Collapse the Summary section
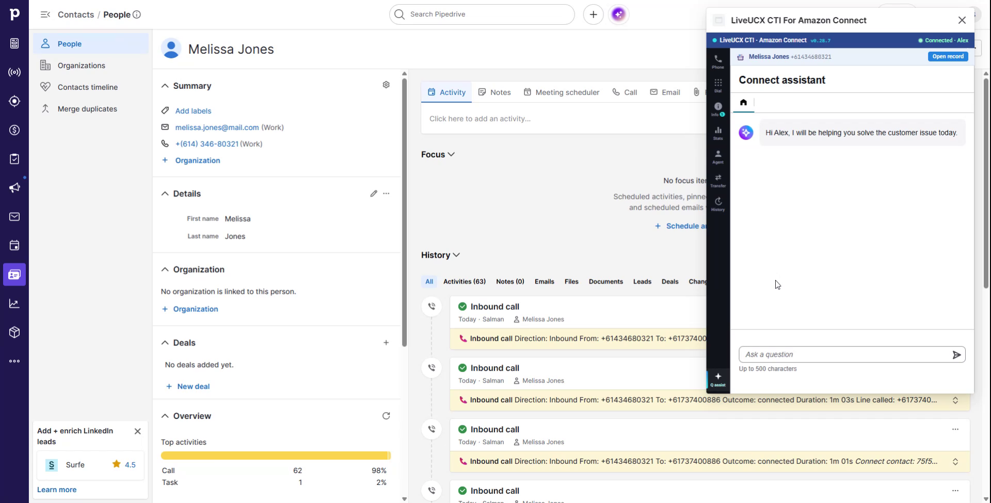The width and height of the screenshot is (991, 503). 165,86
